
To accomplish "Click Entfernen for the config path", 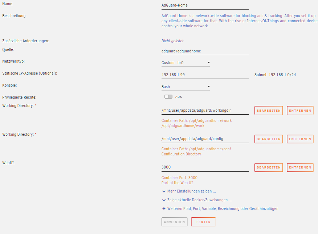I will pos(300,139).
